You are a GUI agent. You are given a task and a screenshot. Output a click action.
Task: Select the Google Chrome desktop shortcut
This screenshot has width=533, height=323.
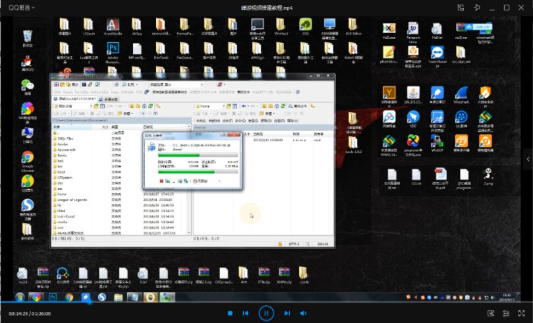(28, 161)
